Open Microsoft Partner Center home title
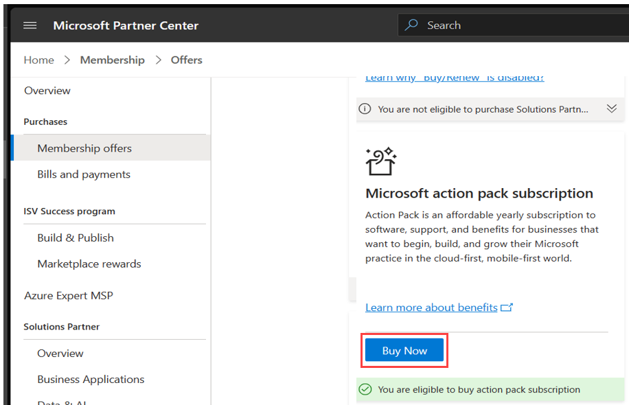The height and width of the screenshot is (405, 629). click(126, 25)
